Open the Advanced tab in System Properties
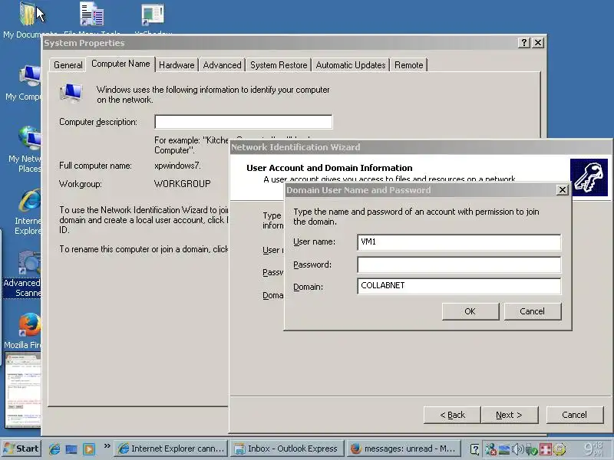Image resolution: width=614 pixels, height=460 pixels. (x=222, y=65)
